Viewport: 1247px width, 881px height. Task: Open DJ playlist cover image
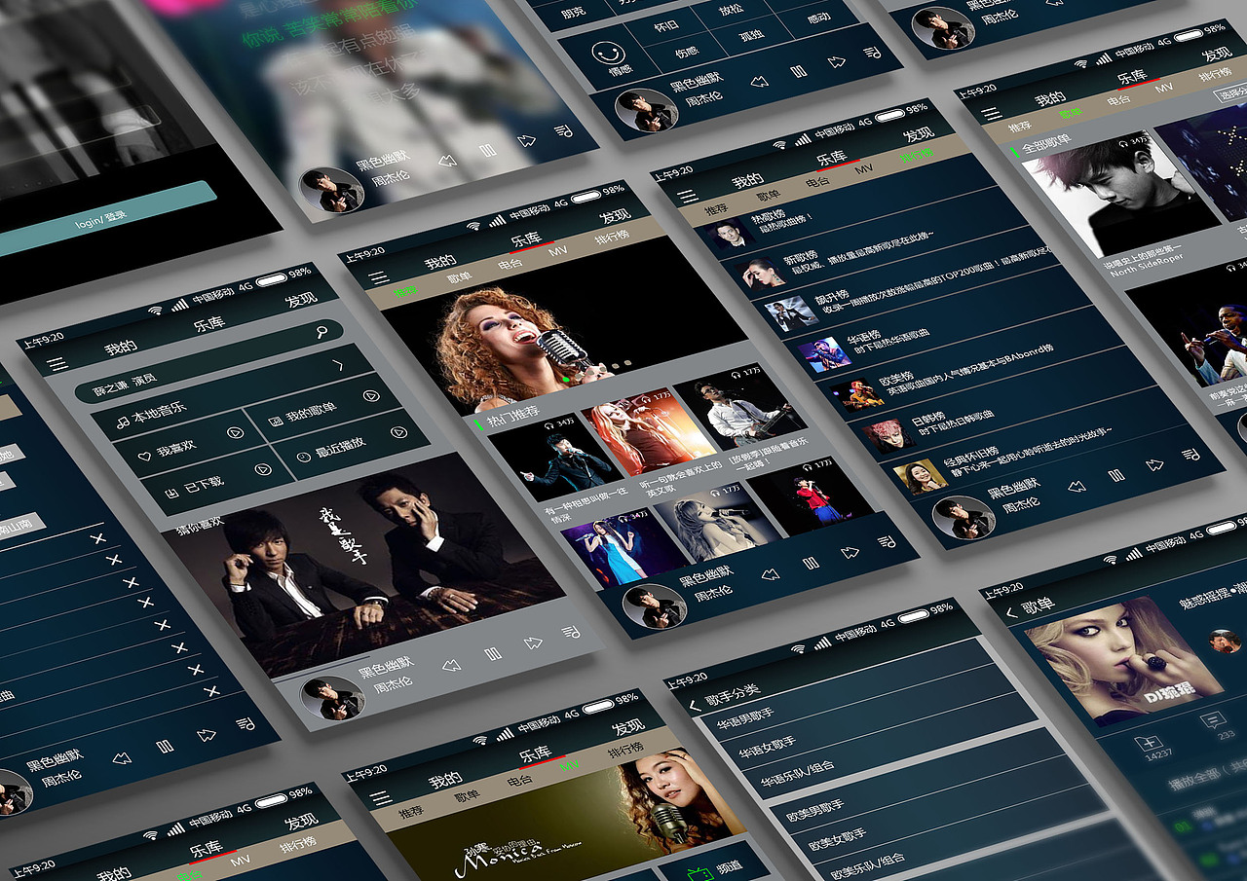pyautogui.click(x=1123, y=660)
